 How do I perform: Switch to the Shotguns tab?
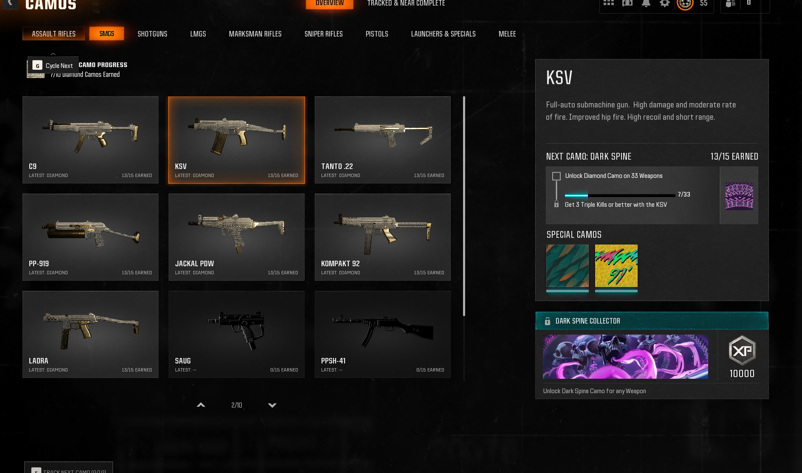pos(152,34)
